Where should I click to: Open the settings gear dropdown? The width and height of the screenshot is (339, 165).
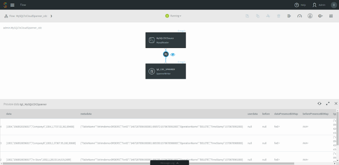click(320, 16)
